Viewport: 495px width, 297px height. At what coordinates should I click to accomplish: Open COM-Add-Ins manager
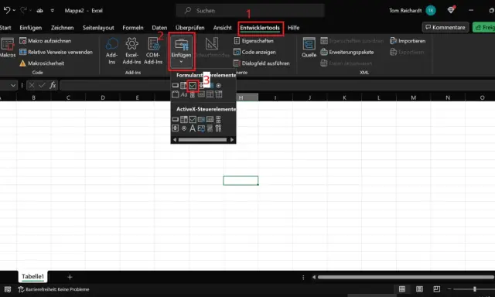[153, 51]
